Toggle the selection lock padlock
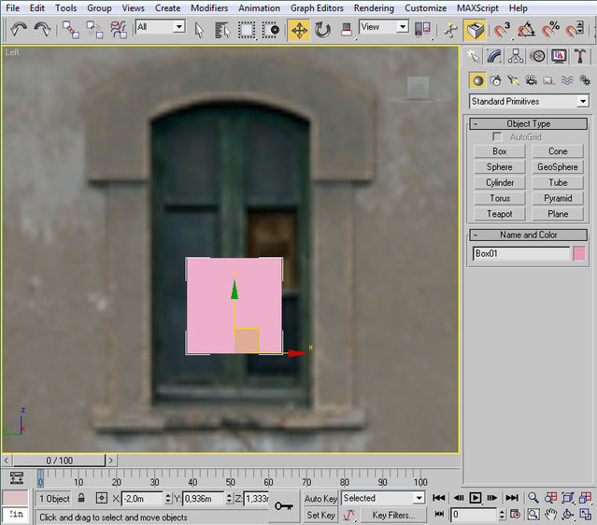597x525 pixels. click(x=81, y=498)
